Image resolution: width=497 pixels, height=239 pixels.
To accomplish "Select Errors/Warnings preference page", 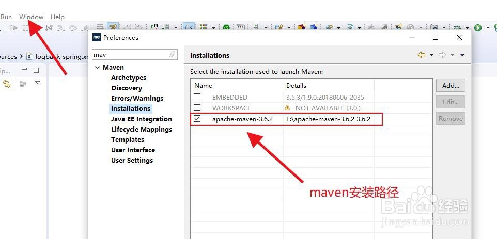I will (137, 98).
